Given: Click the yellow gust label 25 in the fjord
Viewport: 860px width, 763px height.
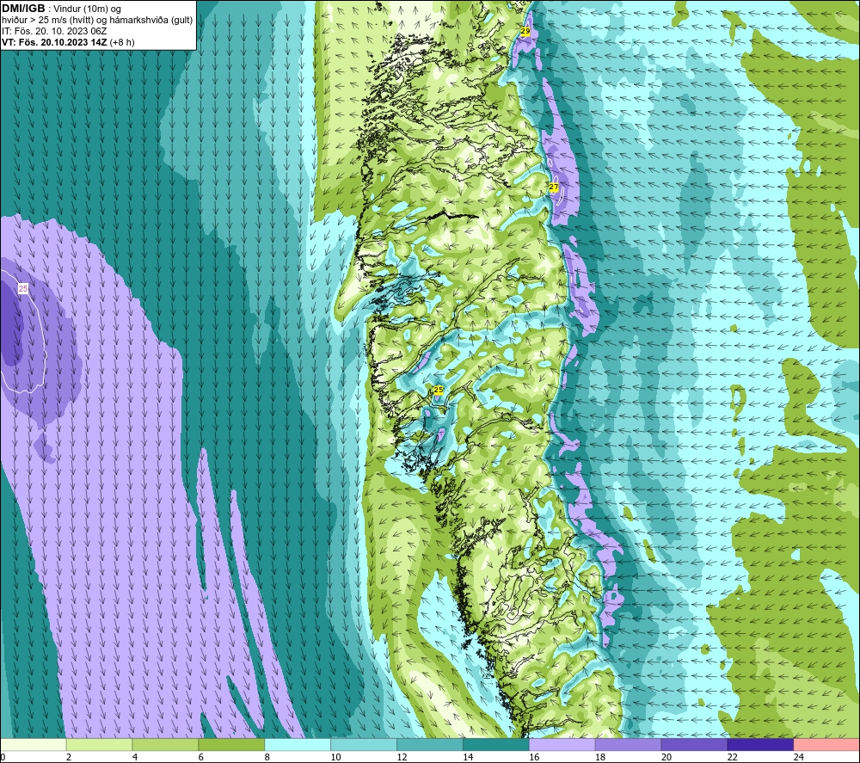Looking at the screenshot, I should pyautogui.click(x=439, y=390).
